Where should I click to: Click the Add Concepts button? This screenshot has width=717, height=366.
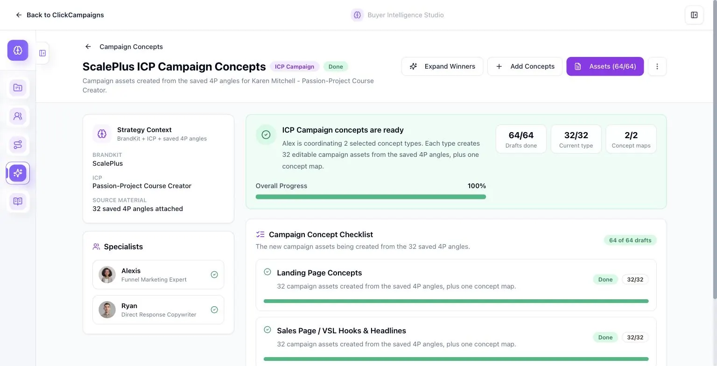click(525, 66)
